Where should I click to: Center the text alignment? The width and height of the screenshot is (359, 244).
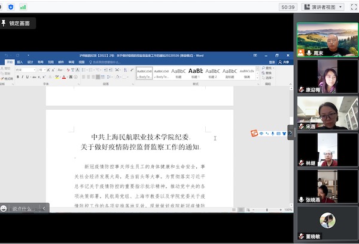point(89,77)
